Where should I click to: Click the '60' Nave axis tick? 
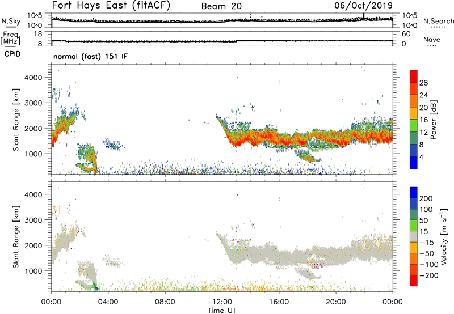(x=406, y=34)
